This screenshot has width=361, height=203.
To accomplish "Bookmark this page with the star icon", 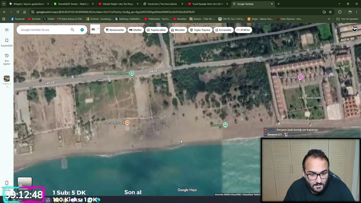I will (330, 12).
